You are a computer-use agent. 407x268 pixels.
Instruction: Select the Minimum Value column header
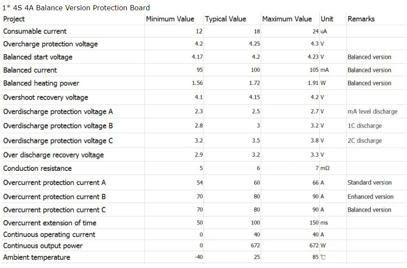(170, 19)
